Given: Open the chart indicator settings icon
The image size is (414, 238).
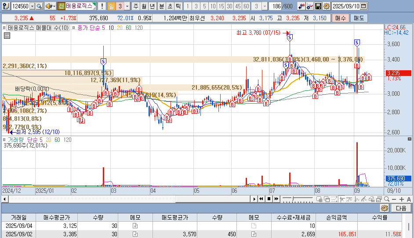Looking at the screenshot, I should (x=310, y=6).
